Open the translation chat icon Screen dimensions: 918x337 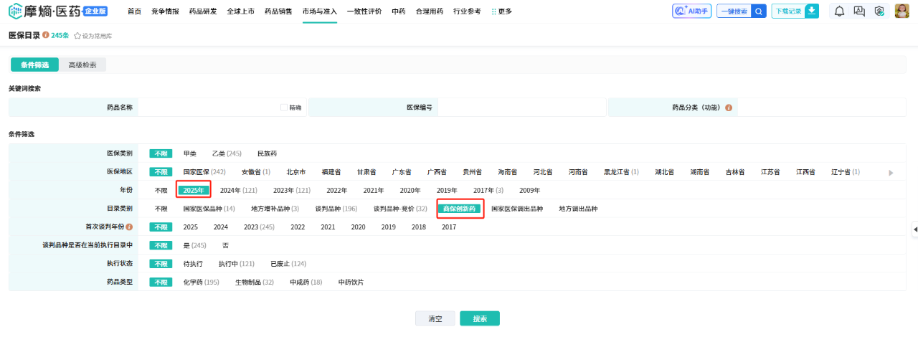pos(858,11)
